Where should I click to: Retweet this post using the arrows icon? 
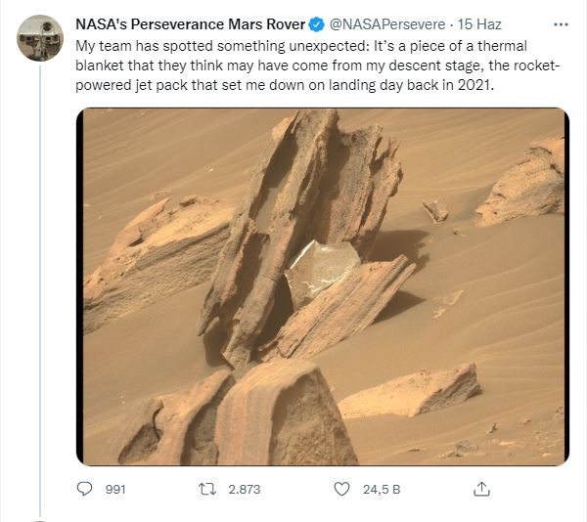tap(207, 489)
